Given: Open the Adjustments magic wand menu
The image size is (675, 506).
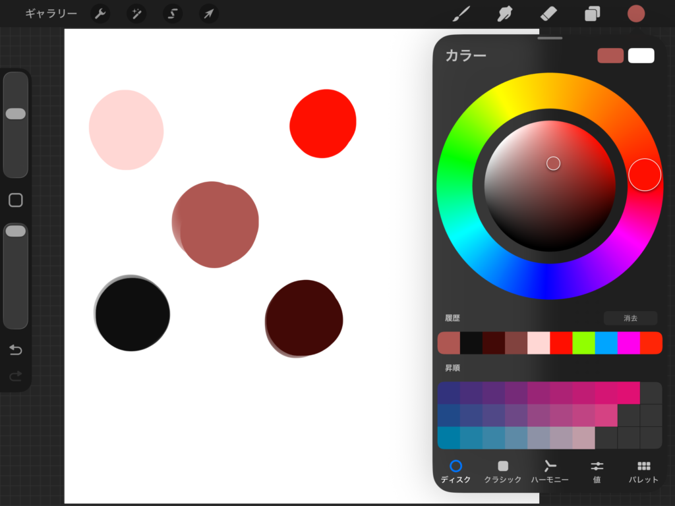Looking at the screenshot, I should 136,14.
